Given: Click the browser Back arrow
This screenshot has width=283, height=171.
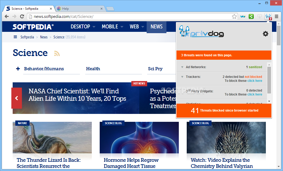Looking at the screenshot, I should pos(7,17).
